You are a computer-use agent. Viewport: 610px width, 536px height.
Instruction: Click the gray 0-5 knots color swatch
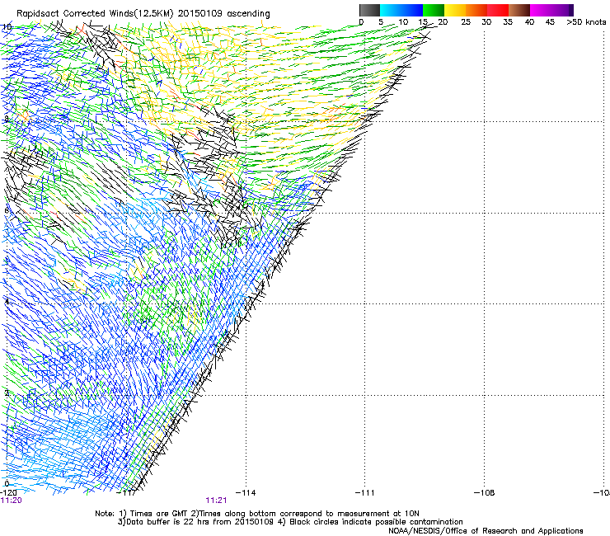coord(369,10)
